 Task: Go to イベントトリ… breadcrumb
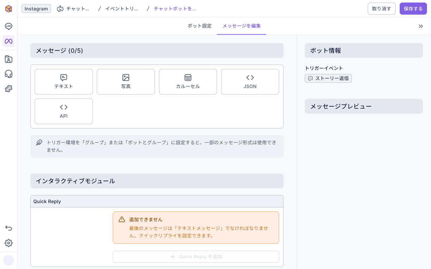[122, 9]
